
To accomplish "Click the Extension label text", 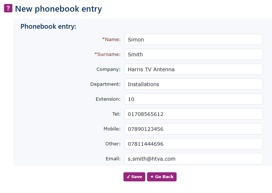I will pyautogui.click(x=108, y=99).
